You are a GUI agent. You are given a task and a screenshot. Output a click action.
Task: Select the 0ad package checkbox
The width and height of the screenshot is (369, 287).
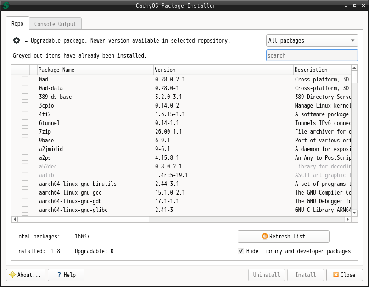[25, 79]
